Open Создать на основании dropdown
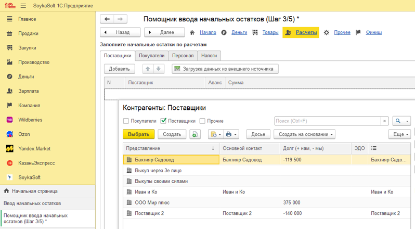 (304, 134)
